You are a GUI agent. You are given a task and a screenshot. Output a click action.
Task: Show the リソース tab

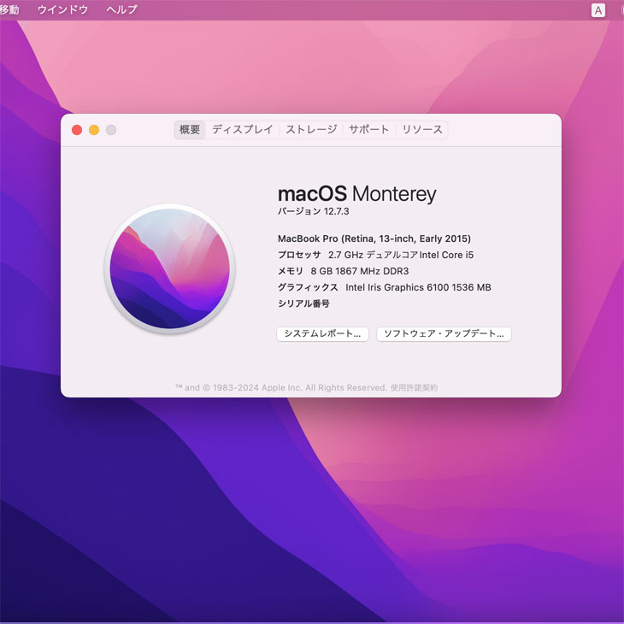click(x=422, y=130)
